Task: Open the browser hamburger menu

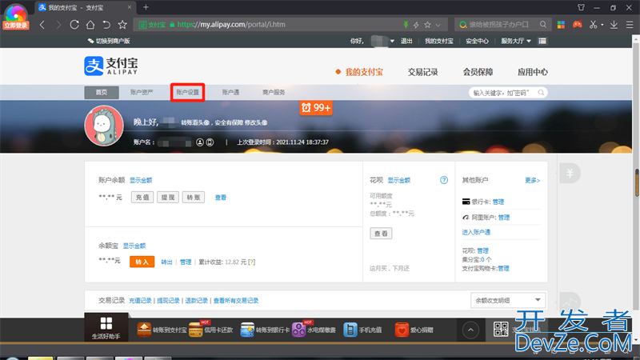Action: [630, 25]
